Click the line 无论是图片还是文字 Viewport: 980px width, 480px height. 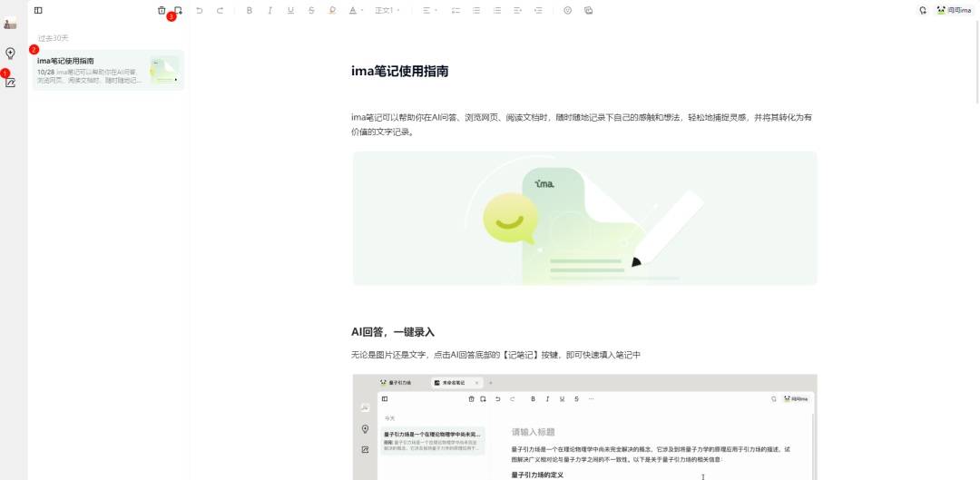pos(496,355)
